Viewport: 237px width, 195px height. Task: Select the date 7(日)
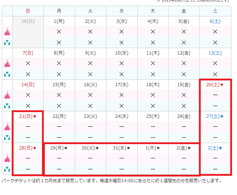point(28,53)
